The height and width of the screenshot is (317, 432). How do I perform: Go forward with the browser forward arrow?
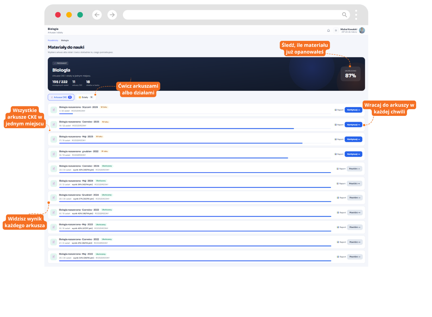pos(112,15)
